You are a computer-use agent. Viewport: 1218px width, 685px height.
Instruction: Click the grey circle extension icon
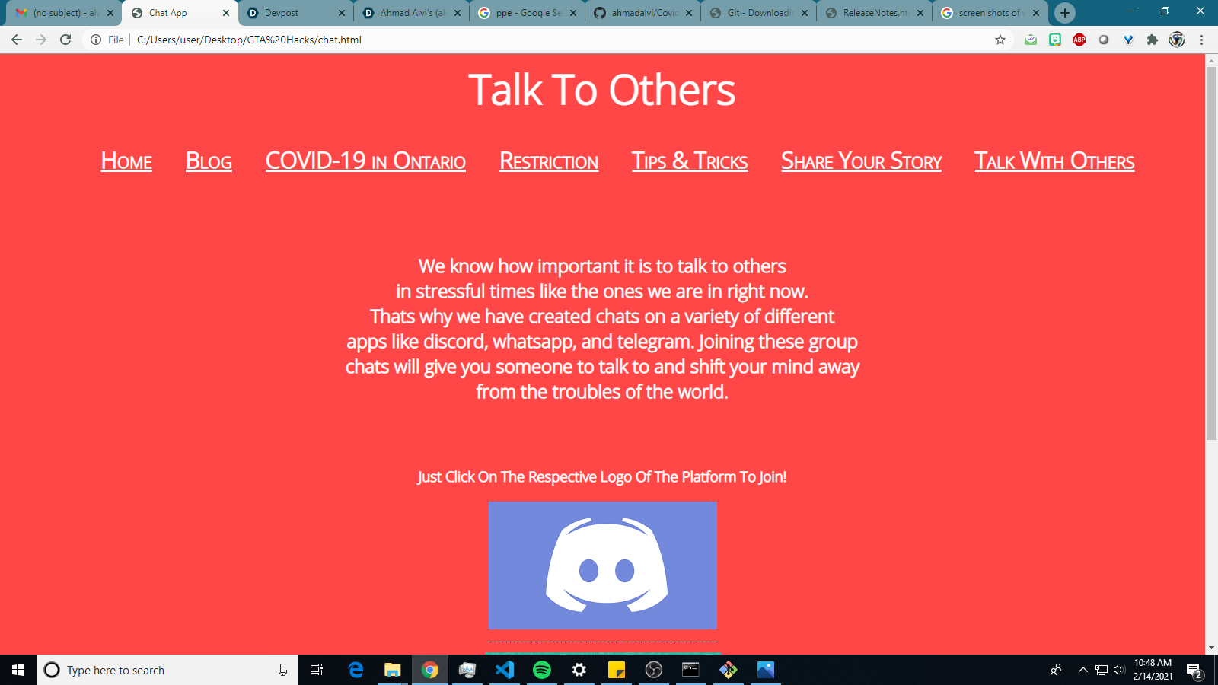click(1104, 40)
